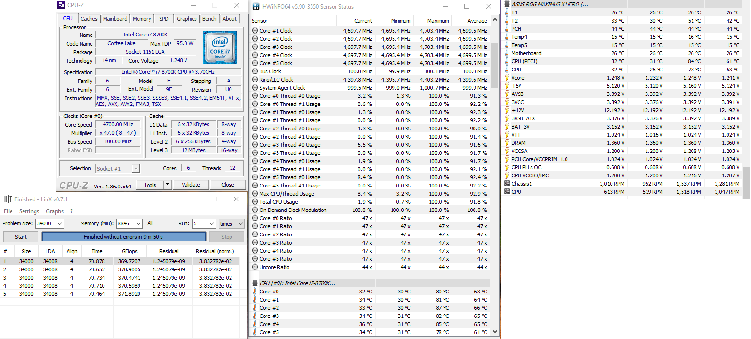This screenshot has width=751, height=339.
Task: Open the Tools button dropdown arrow in CPU-Z
Action: point(167,185)
